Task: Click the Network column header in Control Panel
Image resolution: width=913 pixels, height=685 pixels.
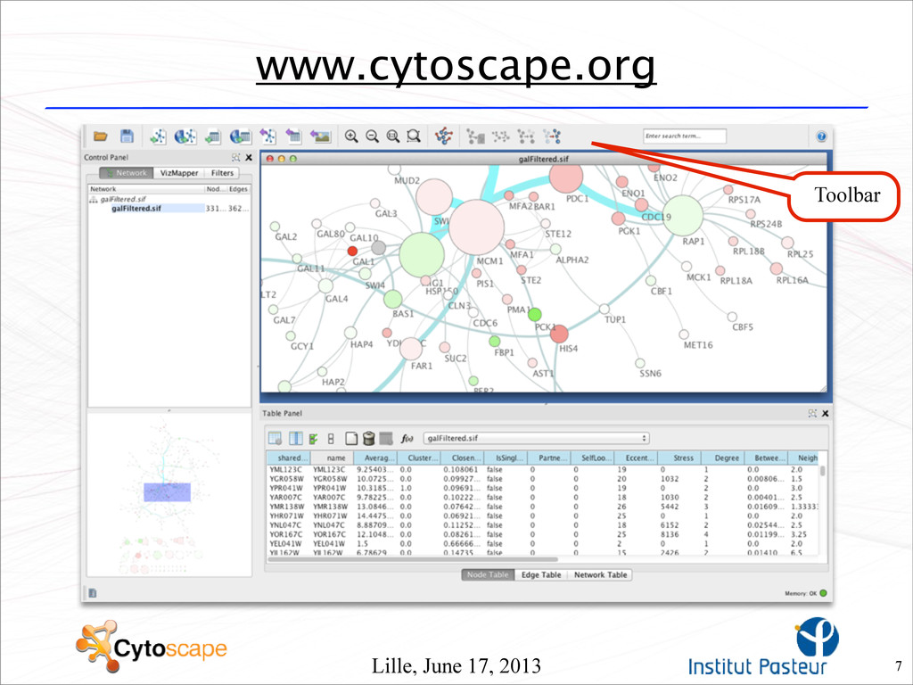Action: [x=146, y=189]
